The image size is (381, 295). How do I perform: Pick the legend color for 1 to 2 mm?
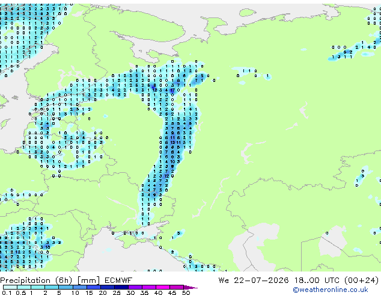(x=38, y=287)
